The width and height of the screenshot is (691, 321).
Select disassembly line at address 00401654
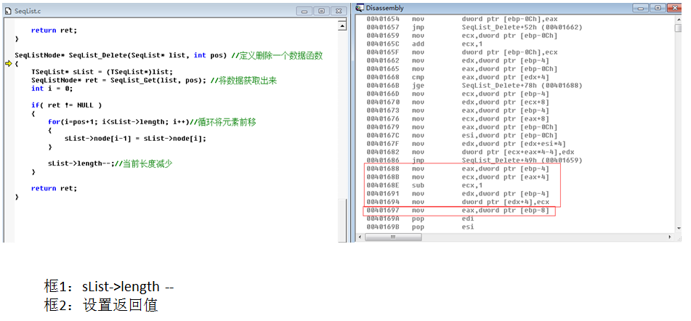click(x=462, y=19)
